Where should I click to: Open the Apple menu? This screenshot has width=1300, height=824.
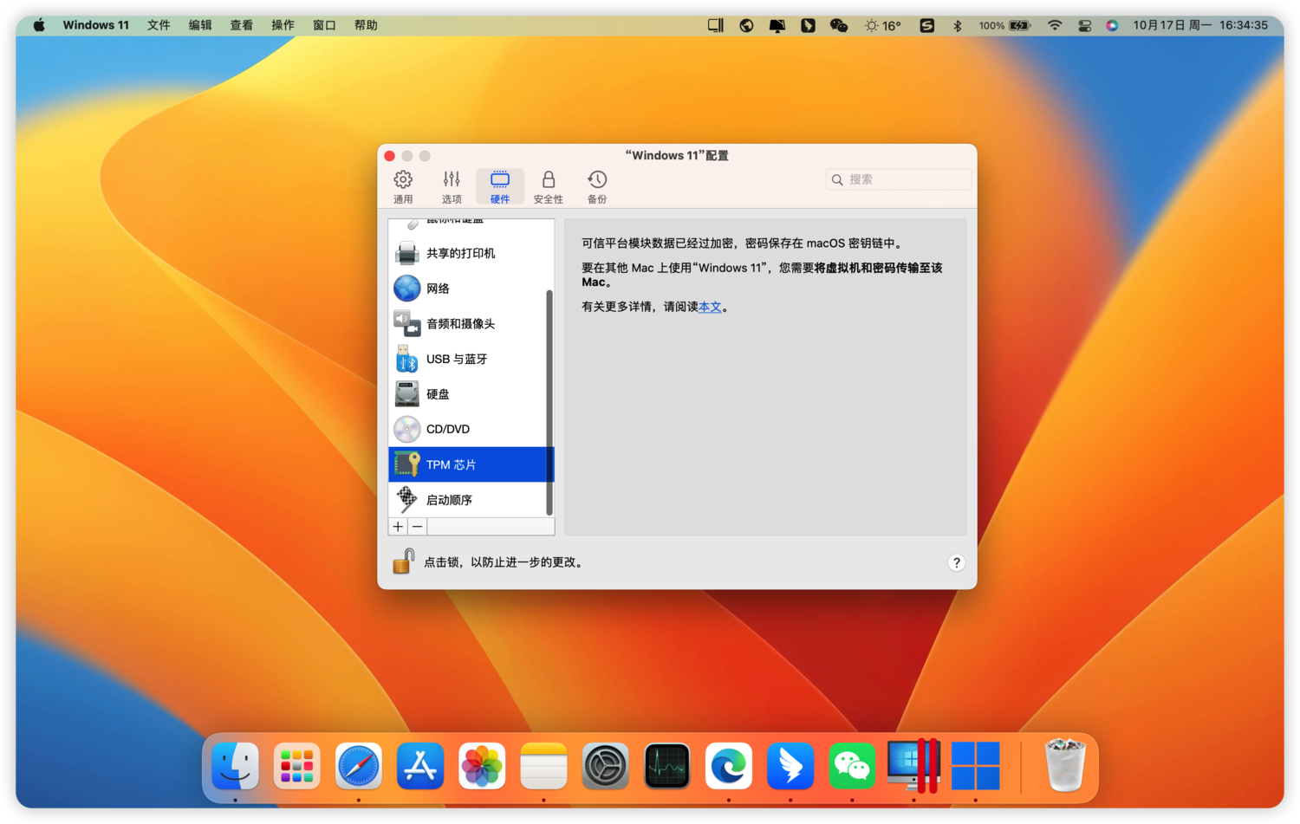(x=39, y=25)
